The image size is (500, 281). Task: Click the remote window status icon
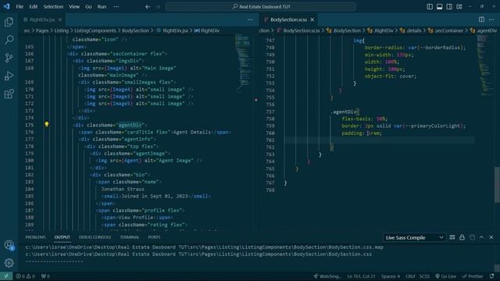(x=6, y=276)
